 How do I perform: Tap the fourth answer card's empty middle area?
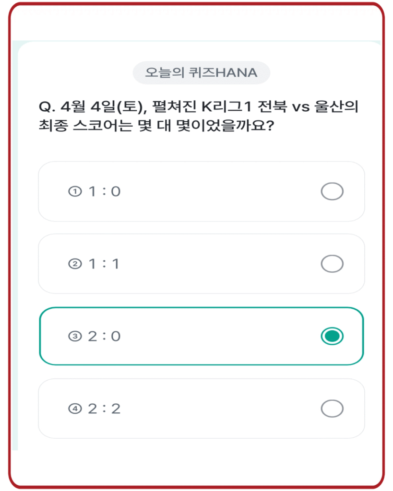coord(216,409)
